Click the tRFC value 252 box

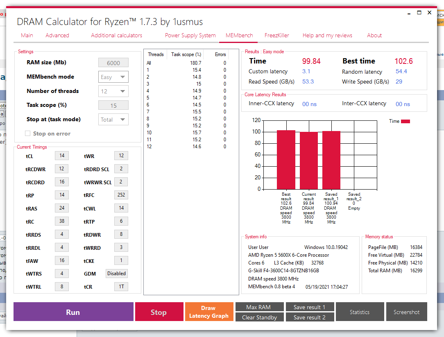click(x=121, y=195)
